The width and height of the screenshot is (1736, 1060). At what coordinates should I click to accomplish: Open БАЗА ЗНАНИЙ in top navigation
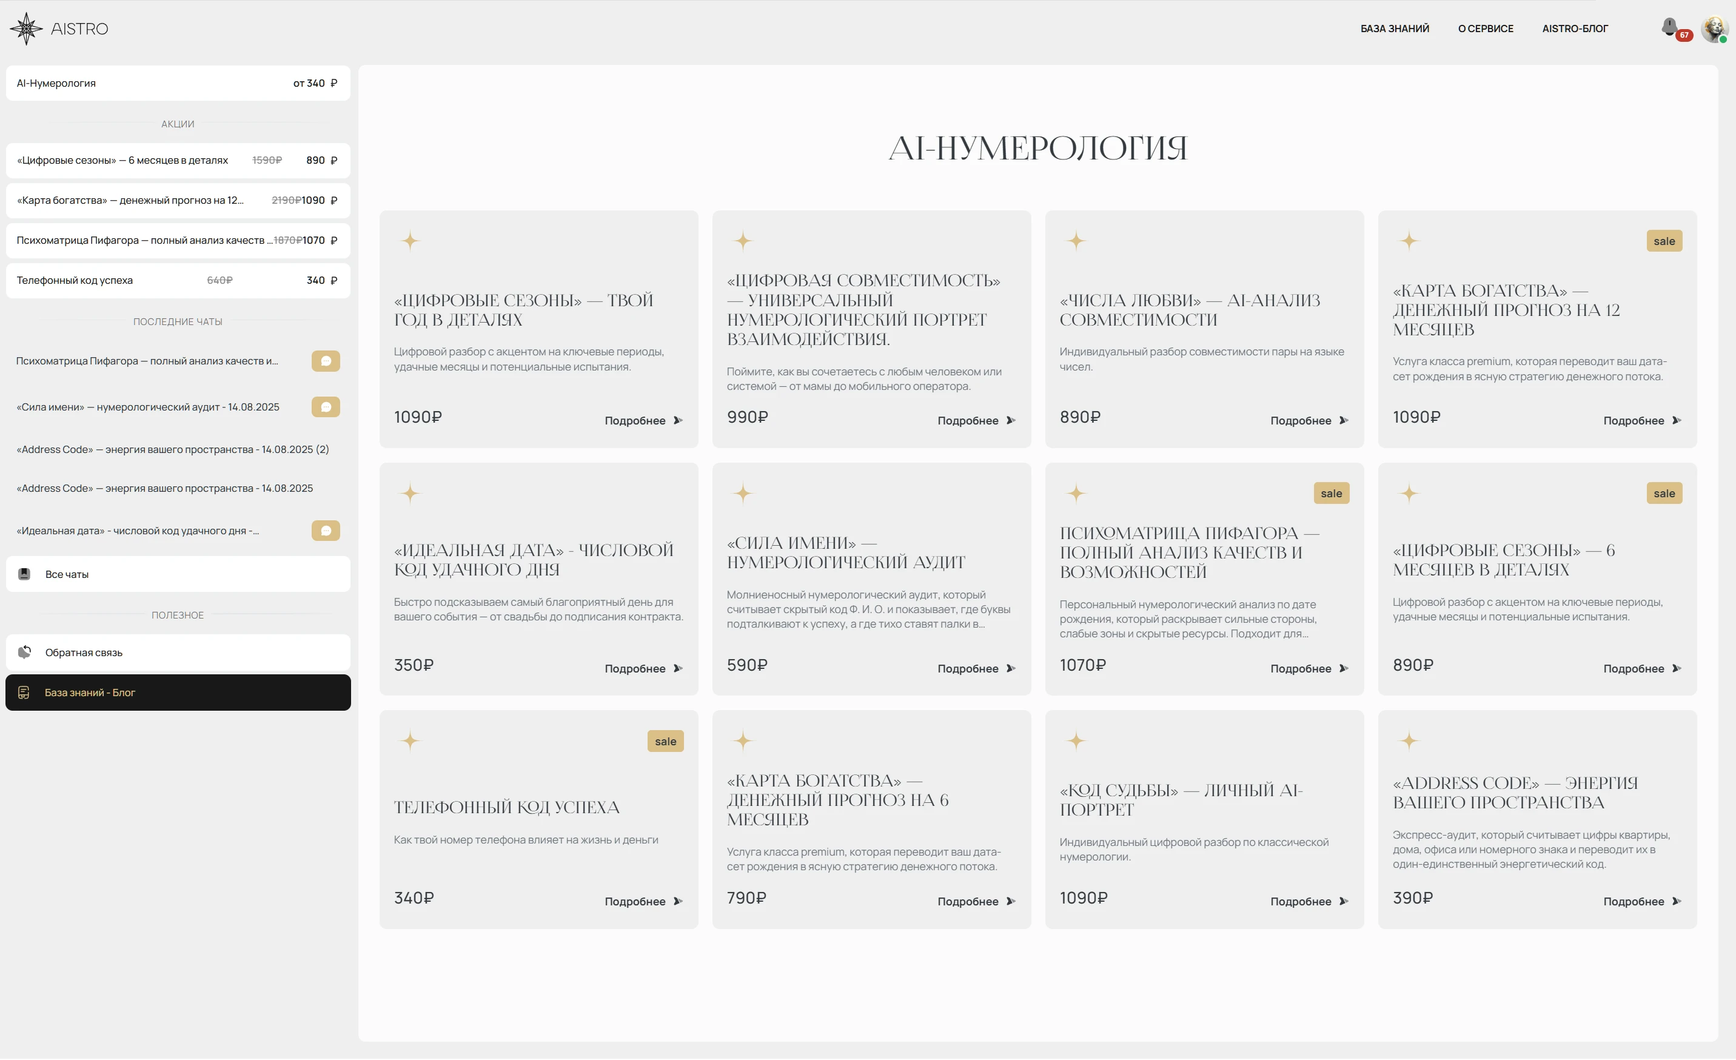coord(1394,29)
